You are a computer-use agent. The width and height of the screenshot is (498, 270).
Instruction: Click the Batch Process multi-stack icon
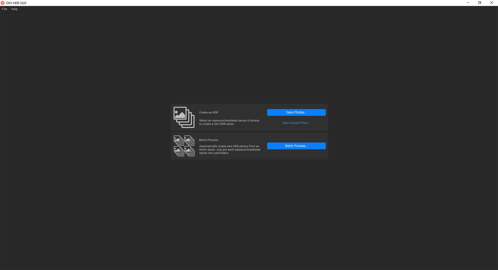pyautogui.click(x=184, y=146)
